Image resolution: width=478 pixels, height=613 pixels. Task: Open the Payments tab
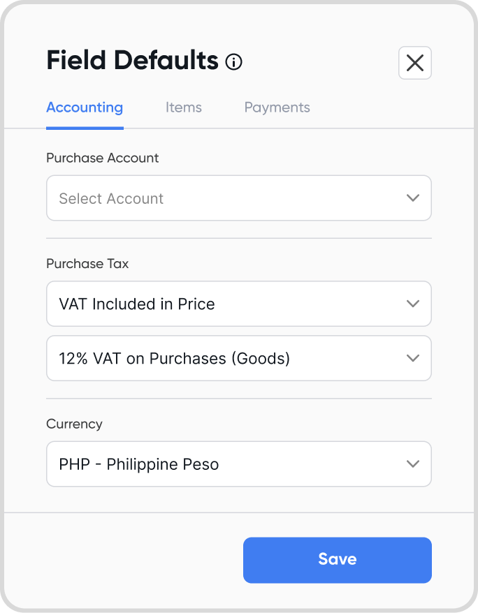click(277, 108)
